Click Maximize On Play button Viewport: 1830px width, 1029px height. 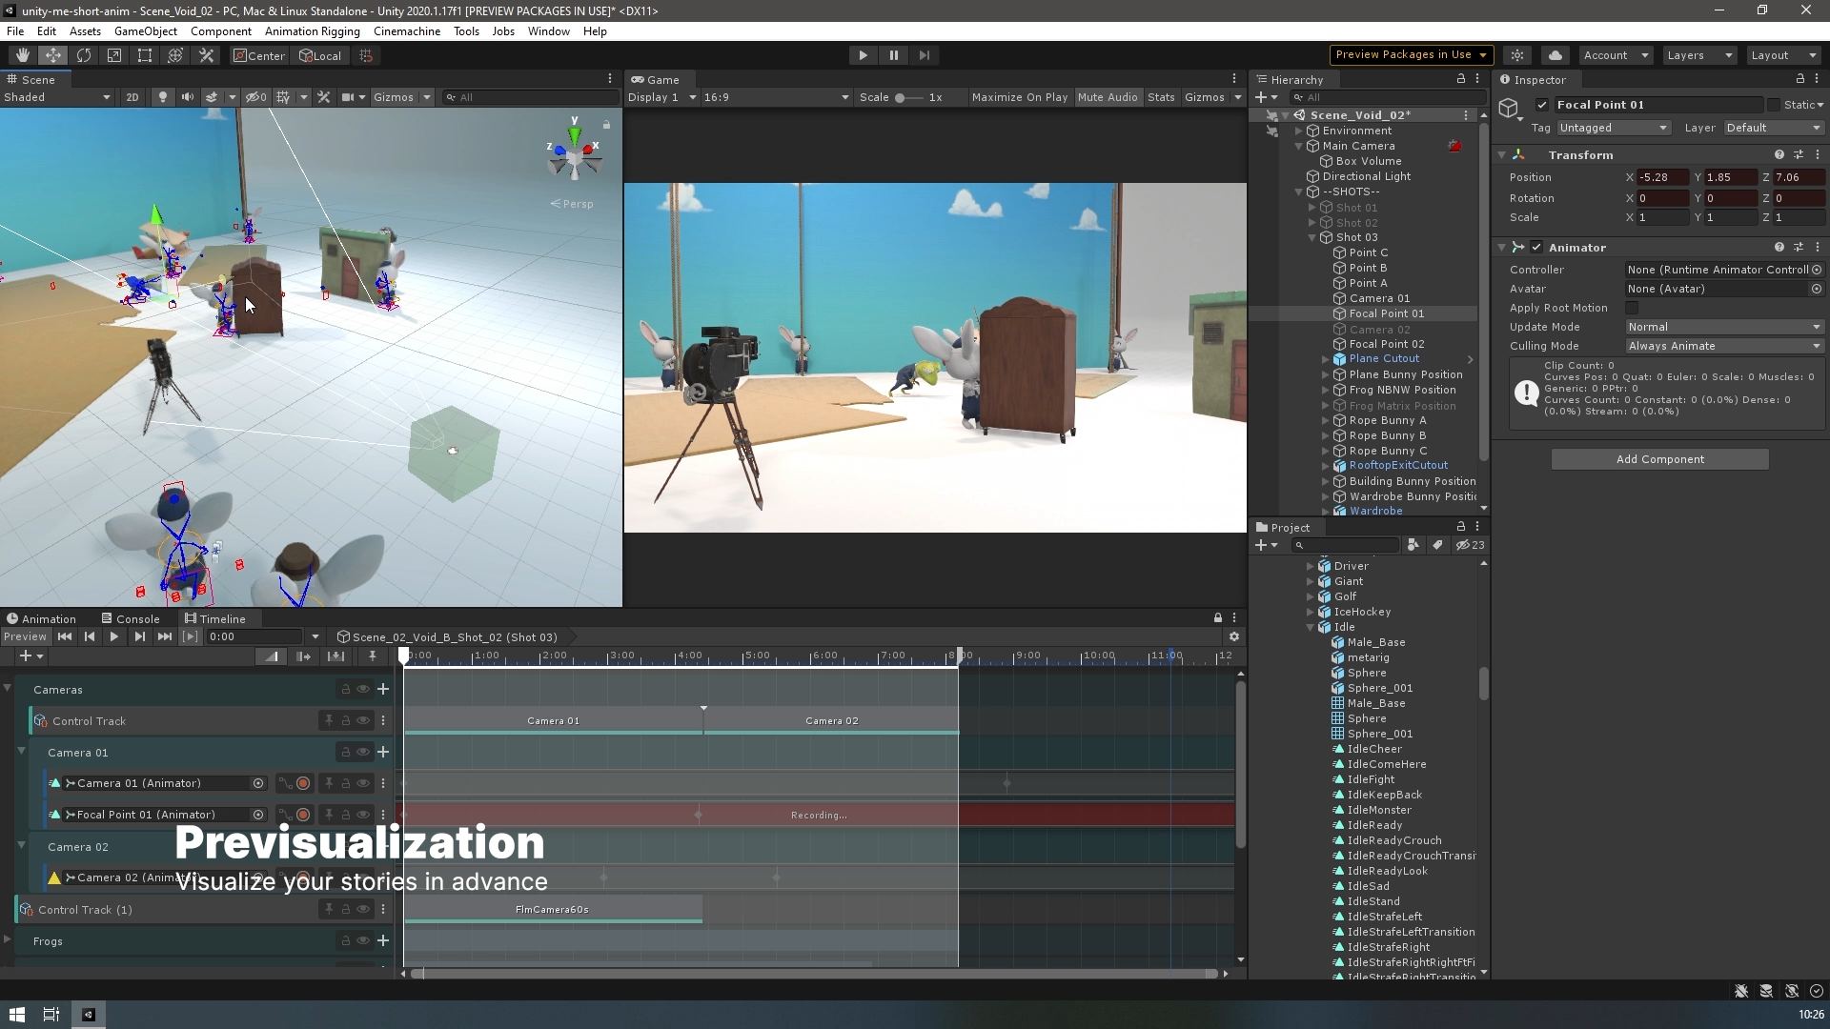[x=1019, y=97]
